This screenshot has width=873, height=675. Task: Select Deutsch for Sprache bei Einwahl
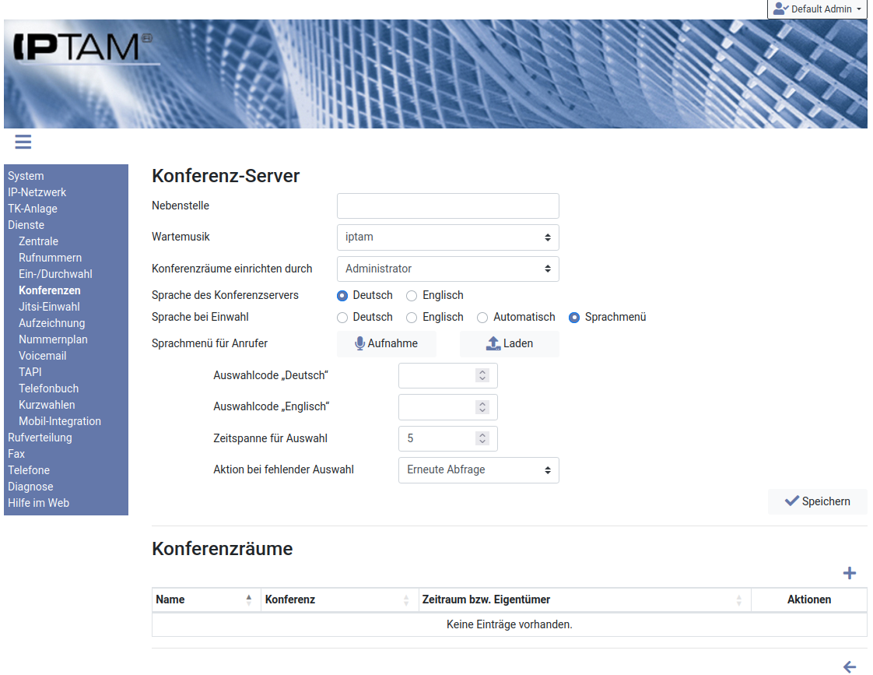coord(342,318)
